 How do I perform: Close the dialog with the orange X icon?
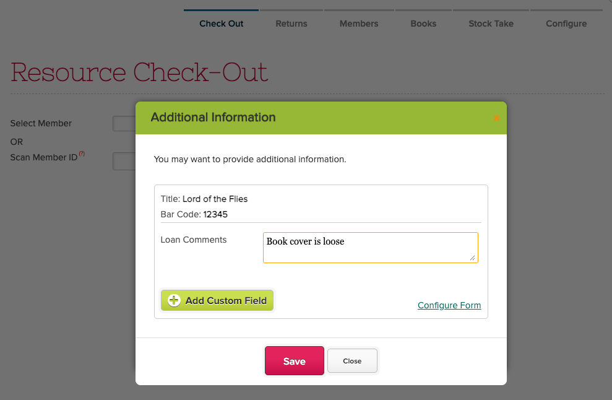[496, 118]
